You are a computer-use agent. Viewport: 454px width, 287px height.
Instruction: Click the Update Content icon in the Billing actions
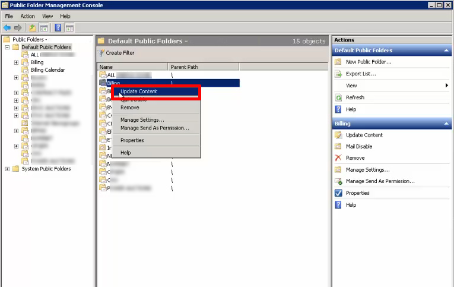(338, 135)
